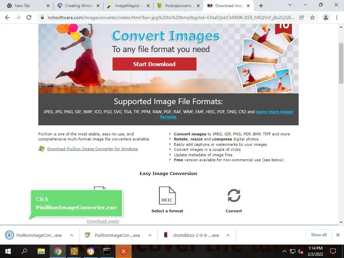The height and width of the screenshot is (258, 344).
Task: Click the lock icon in address bar
Action: [x=42, y=17]
